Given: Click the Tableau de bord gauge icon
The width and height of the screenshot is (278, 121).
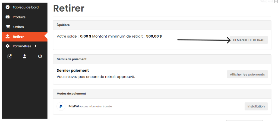Looking at the screenshot, I should coord(8,7).
